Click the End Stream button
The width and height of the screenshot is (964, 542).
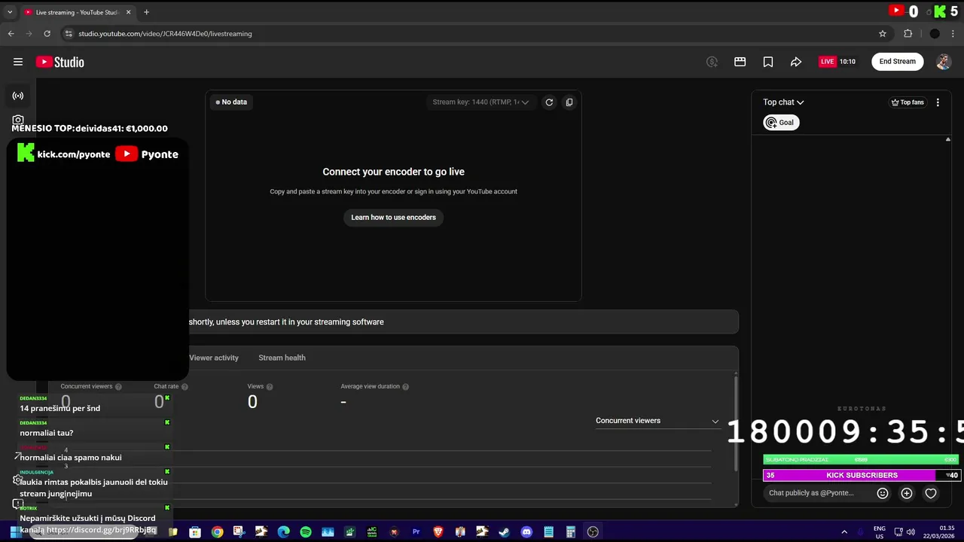[x=898, y=62]
